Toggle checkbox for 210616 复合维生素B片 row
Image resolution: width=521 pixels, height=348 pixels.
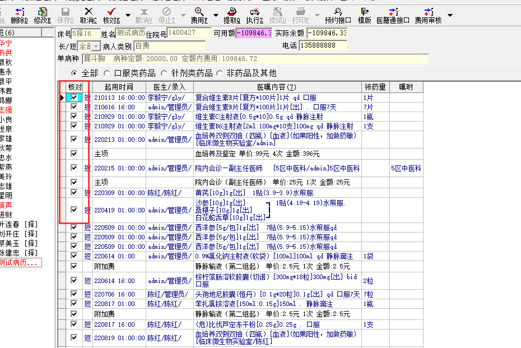[74, 106]
